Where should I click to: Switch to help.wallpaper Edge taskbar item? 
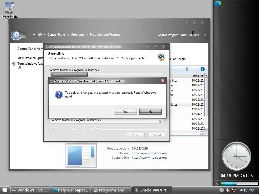(x=71, y=190)
